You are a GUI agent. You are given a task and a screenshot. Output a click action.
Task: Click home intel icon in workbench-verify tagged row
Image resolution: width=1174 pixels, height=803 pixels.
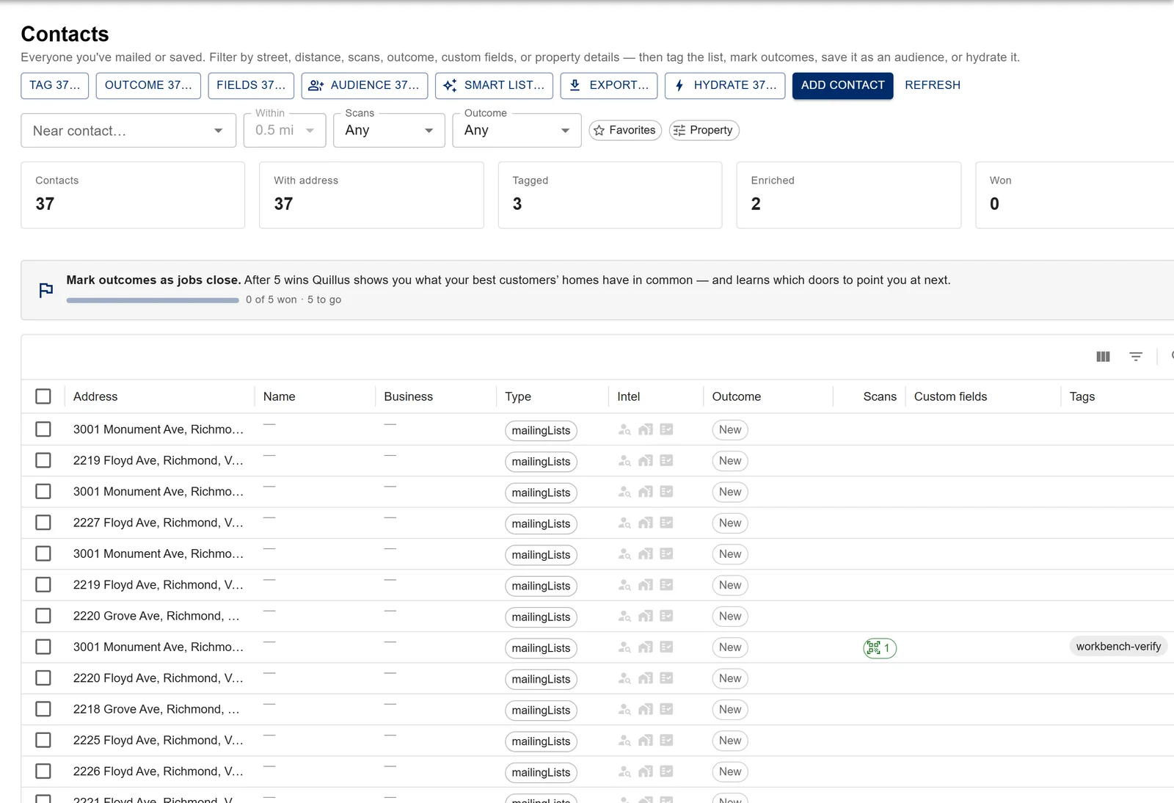coord(646,647)
